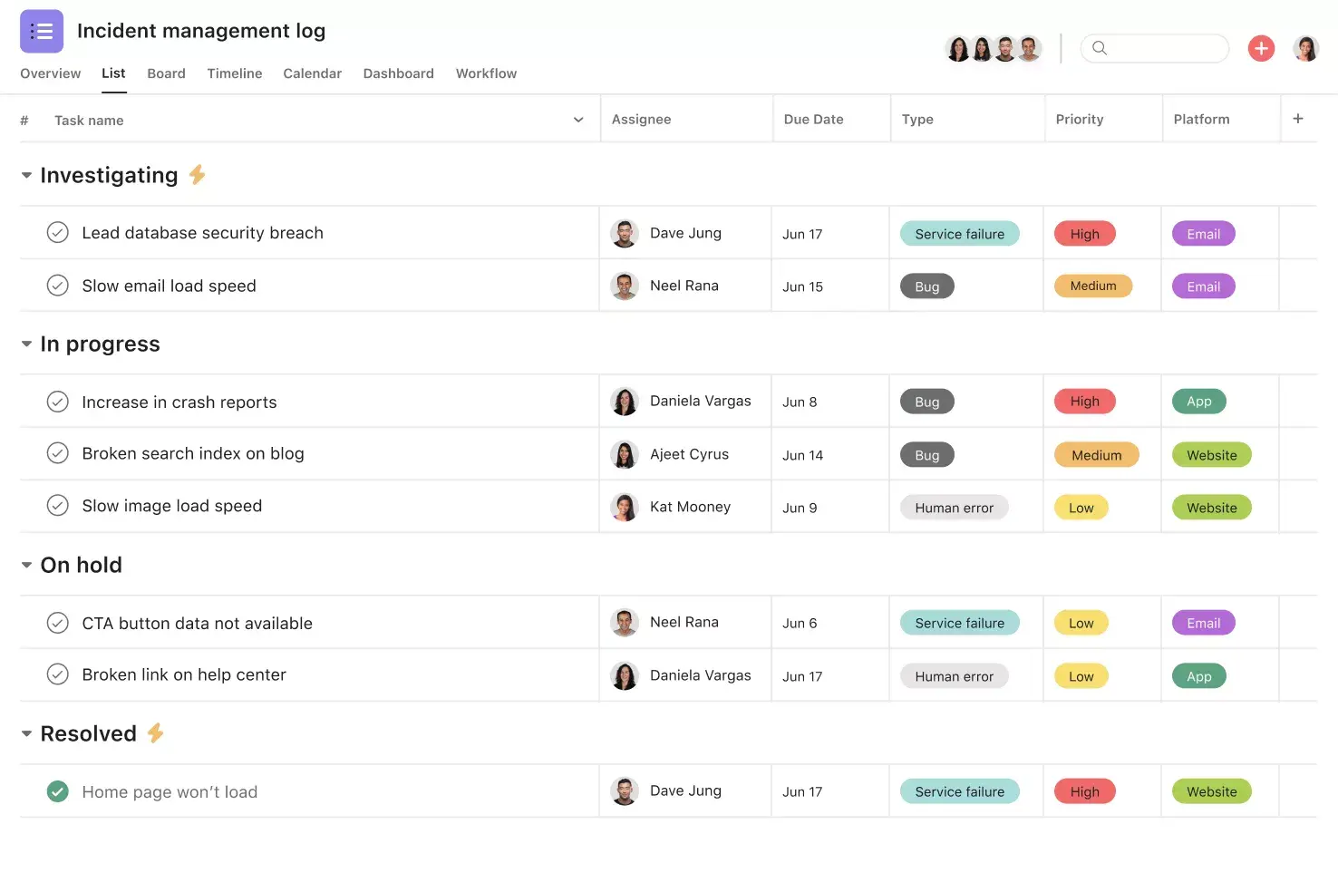This screenshot has width=1338, height=892.
Task: Click the lightning bolt next to Investigating
Action: 198,174
